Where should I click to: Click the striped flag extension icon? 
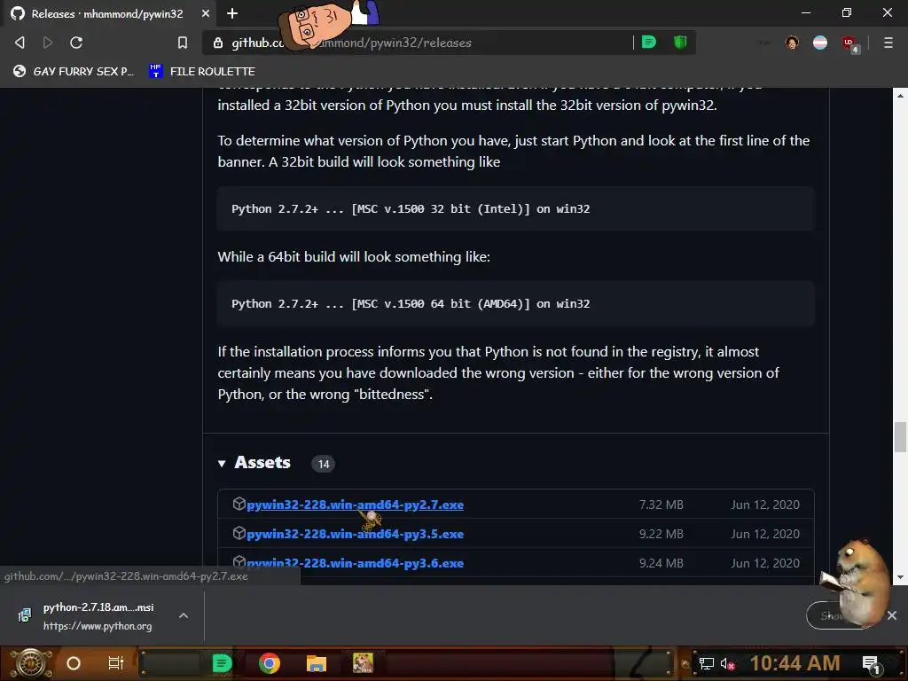(x=820, y=43)
